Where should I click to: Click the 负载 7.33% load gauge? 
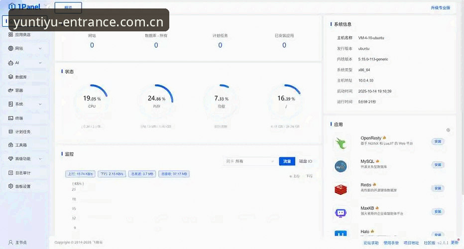click(222, 101)
